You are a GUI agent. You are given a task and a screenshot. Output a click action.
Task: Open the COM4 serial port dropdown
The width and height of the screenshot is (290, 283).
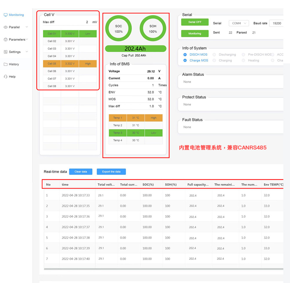click(239, 23)
